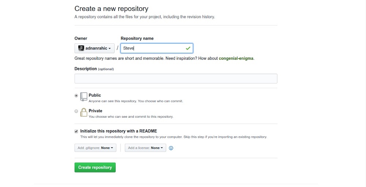Click the adnanrahic owner avatar image
The image size is (366, 187).
click(x=81, y=48)
